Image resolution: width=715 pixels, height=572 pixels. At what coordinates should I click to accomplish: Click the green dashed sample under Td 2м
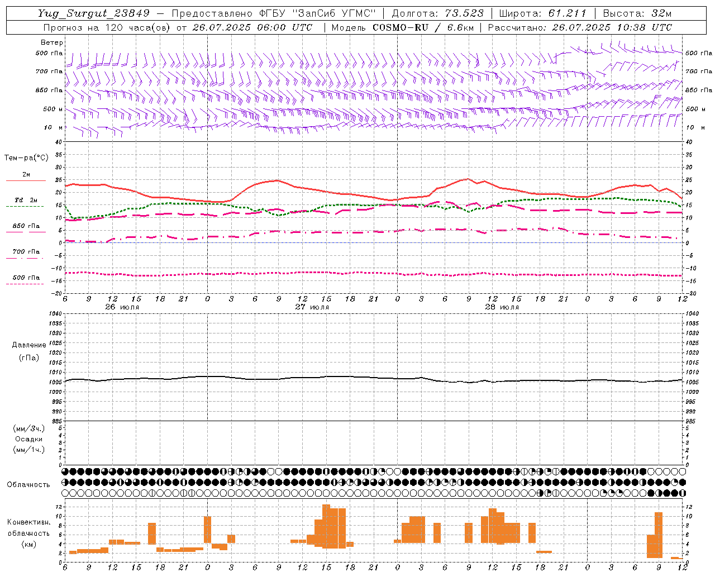coord(25,207)
